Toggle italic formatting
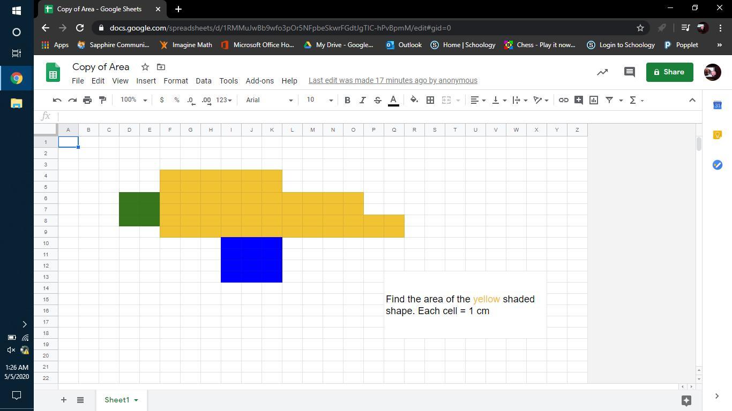Screen dimensions: 732x411 point(362,100)
